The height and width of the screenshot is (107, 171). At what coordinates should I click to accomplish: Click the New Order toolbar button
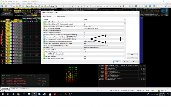pyautogui.click(x=30, y=6)
